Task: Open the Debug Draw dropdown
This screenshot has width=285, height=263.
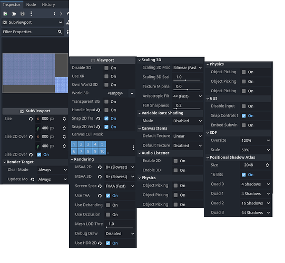Action: [x=120, y=233]
